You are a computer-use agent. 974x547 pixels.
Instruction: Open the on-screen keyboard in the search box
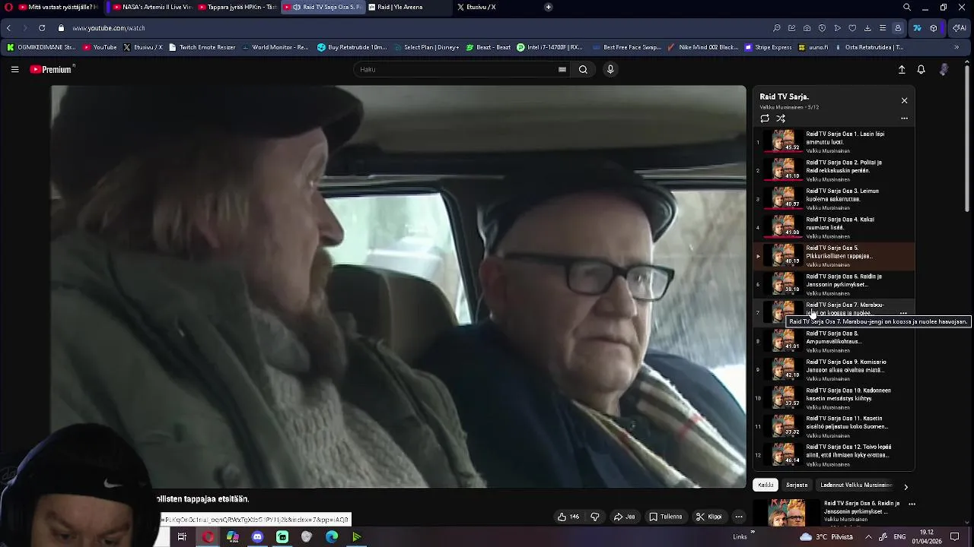562,69
